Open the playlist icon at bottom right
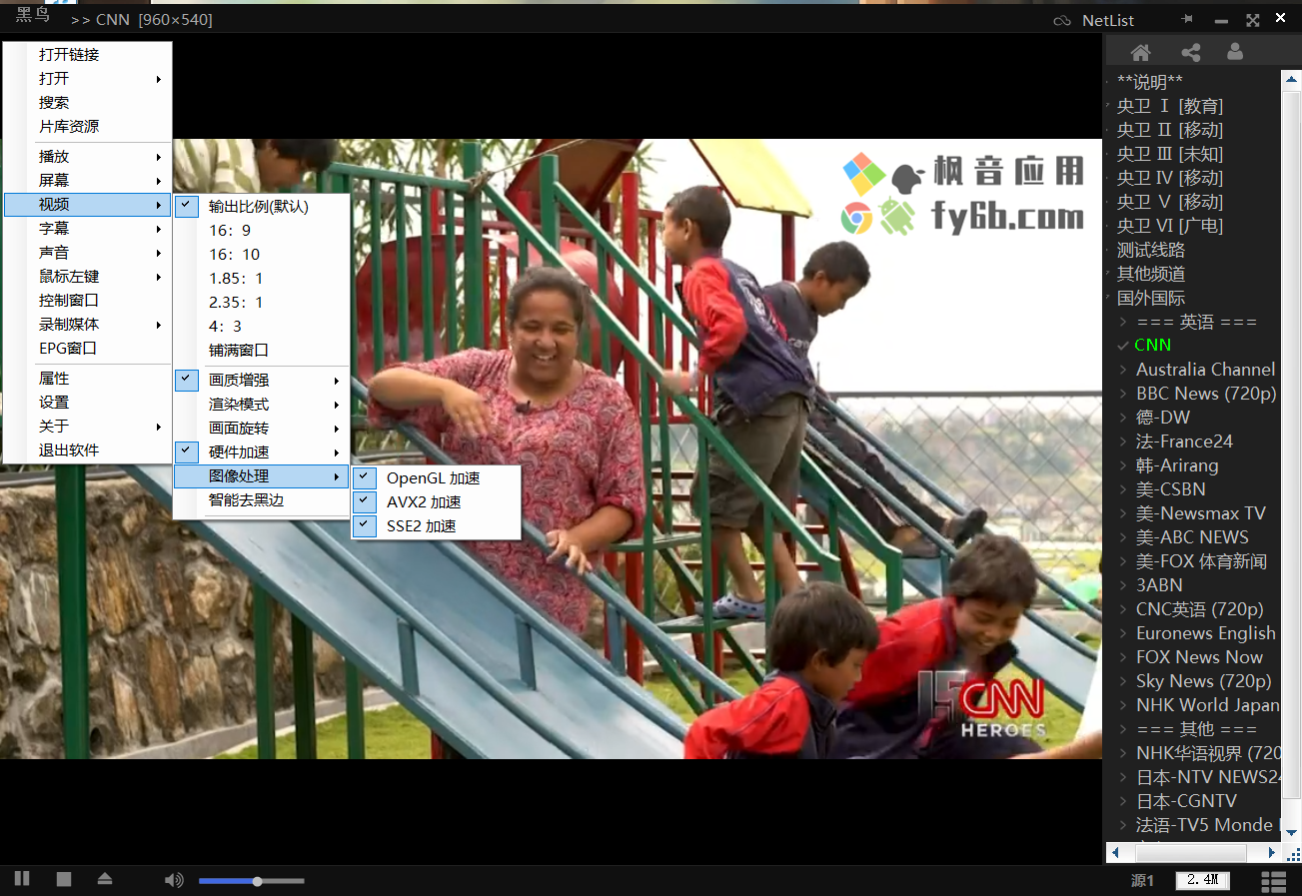 tap(1273, 881)
